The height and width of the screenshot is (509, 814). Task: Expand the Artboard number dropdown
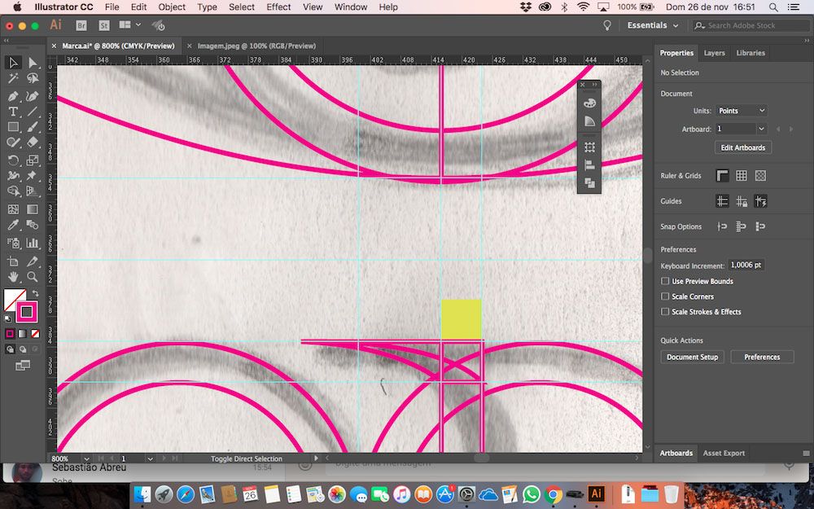(761, 129)
